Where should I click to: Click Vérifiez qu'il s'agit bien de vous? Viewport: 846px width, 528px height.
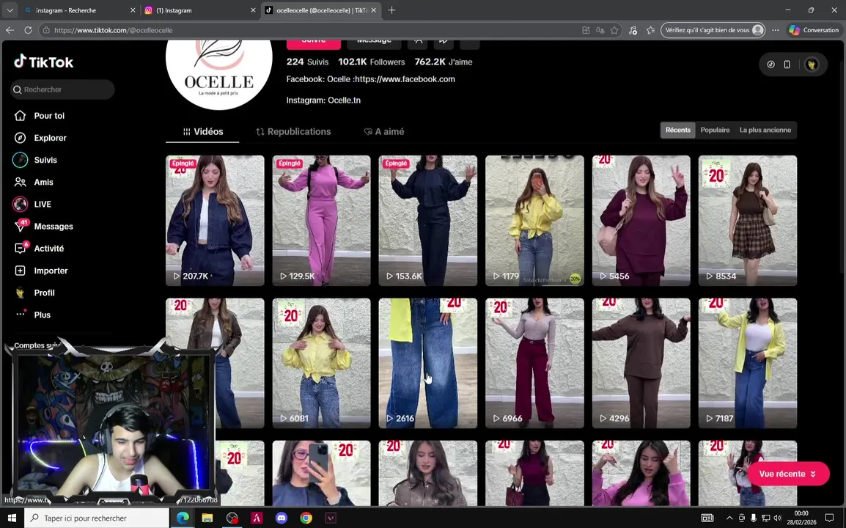(713, 30)
